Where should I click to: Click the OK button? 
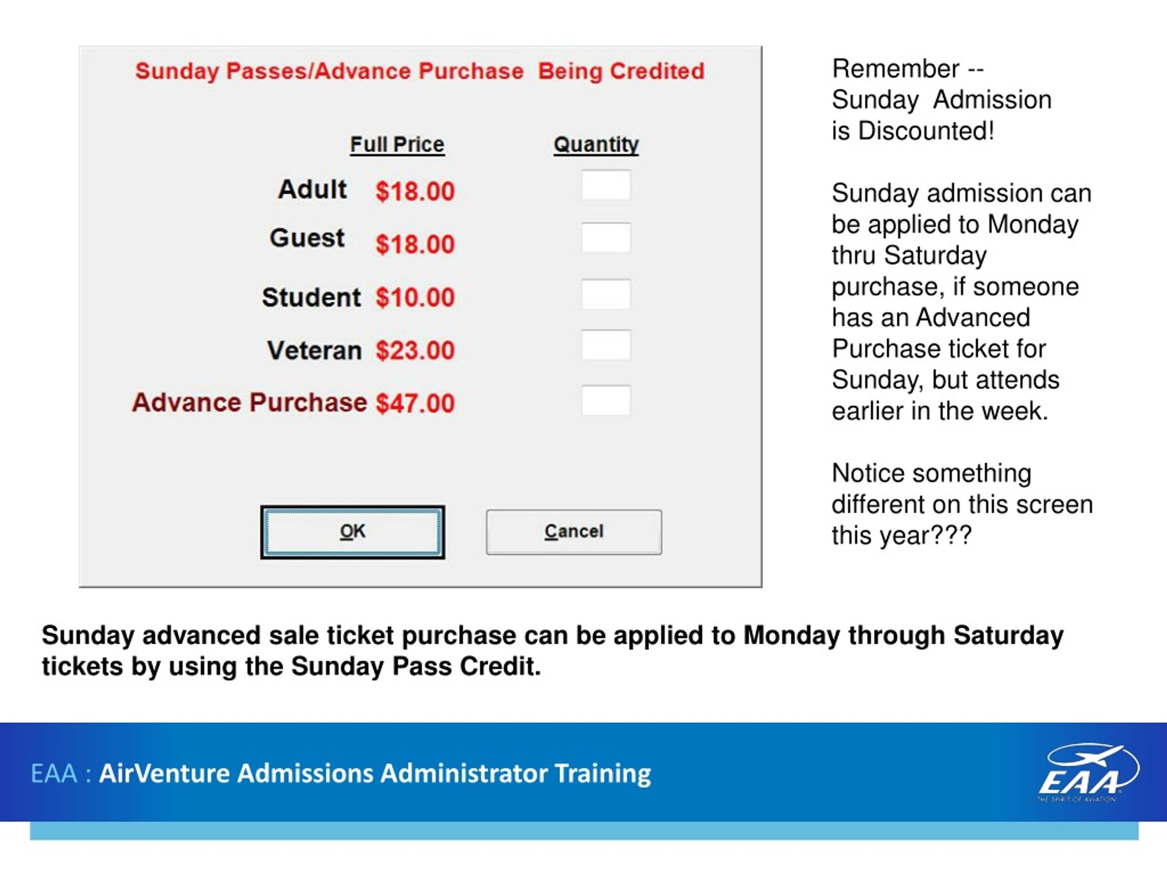[x=352, y=532]
